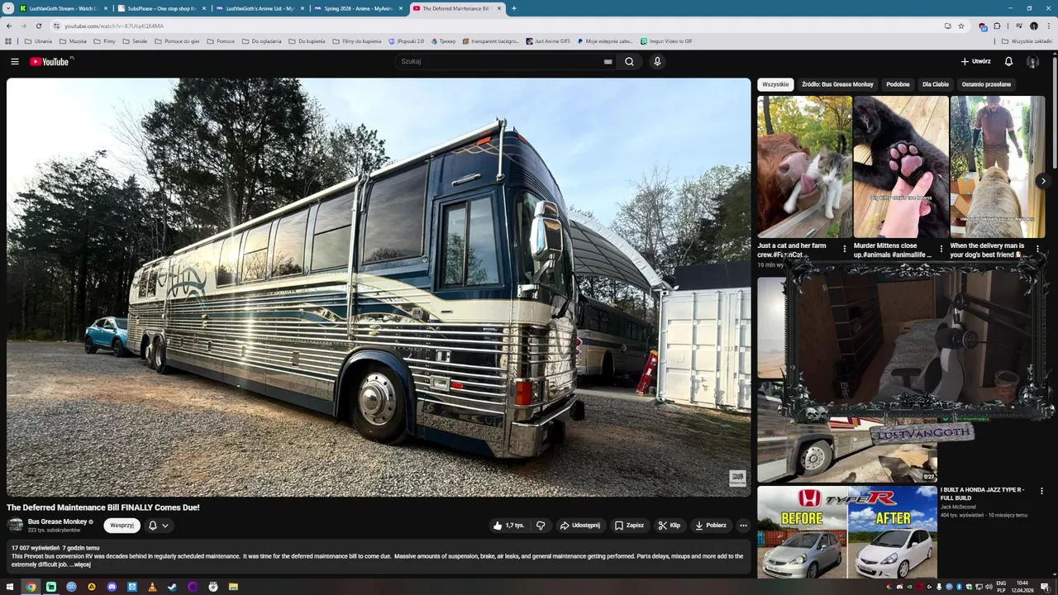The image size is (1058, 595).
Task: Open a new browser tab
Action: [514, 8]
